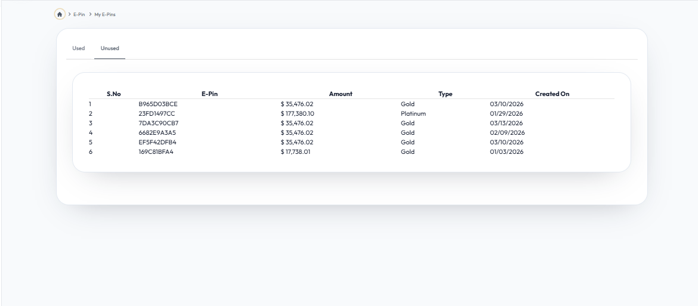The image size is (698, 306).
Task: Click the date 02/09/2026
Action: point(508,132)
